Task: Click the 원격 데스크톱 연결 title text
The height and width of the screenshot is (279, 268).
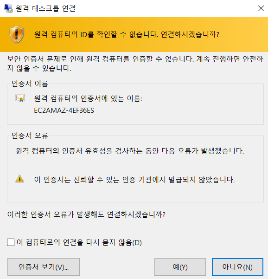Action: [46, 8]
